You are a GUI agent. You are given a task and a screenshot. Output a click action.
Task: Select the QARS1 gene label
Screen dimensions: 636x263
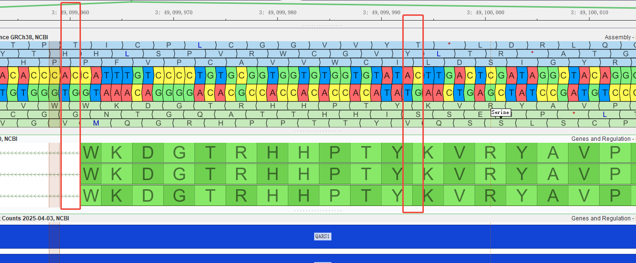point(322,237)
